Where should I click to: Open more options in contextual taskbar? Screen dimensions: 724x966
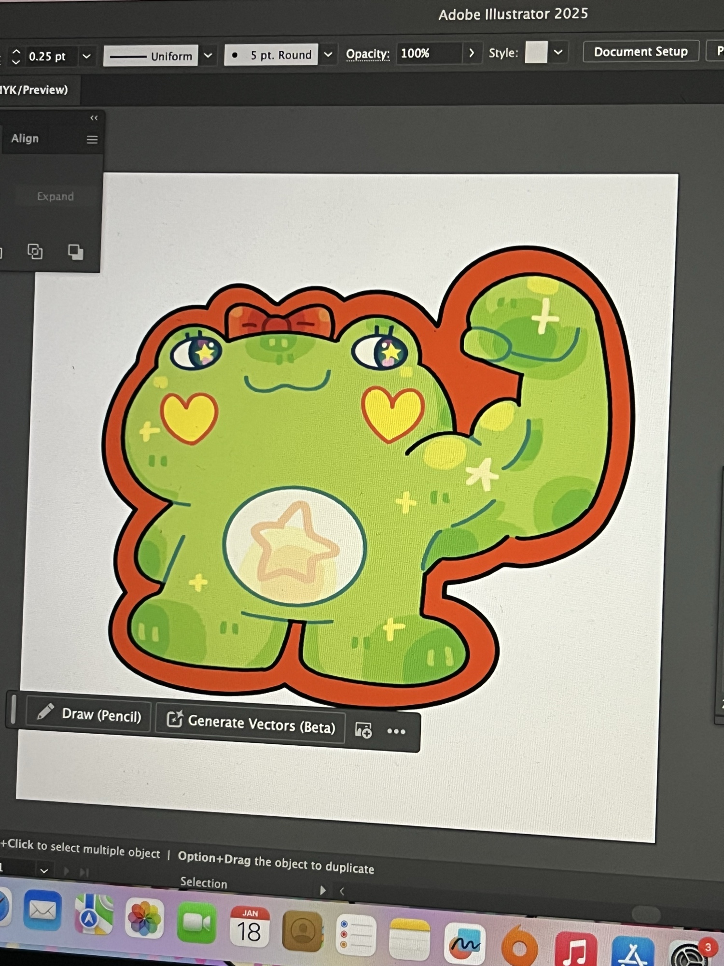tap(396, 731)
